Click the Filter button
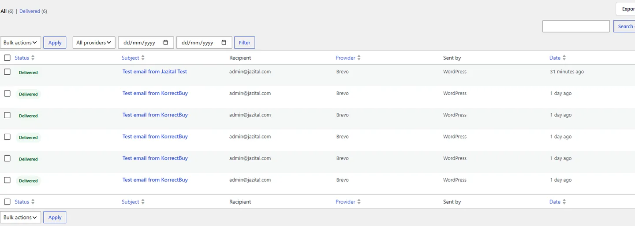The height and width of the screenshot is (226, 635). [x=244, y=43]
